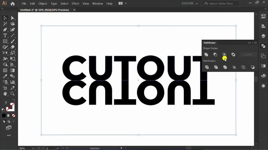The width and height of the screenshot is (268, 150).
Task: Close the Untitled-2 document tab
Action: 75,10
